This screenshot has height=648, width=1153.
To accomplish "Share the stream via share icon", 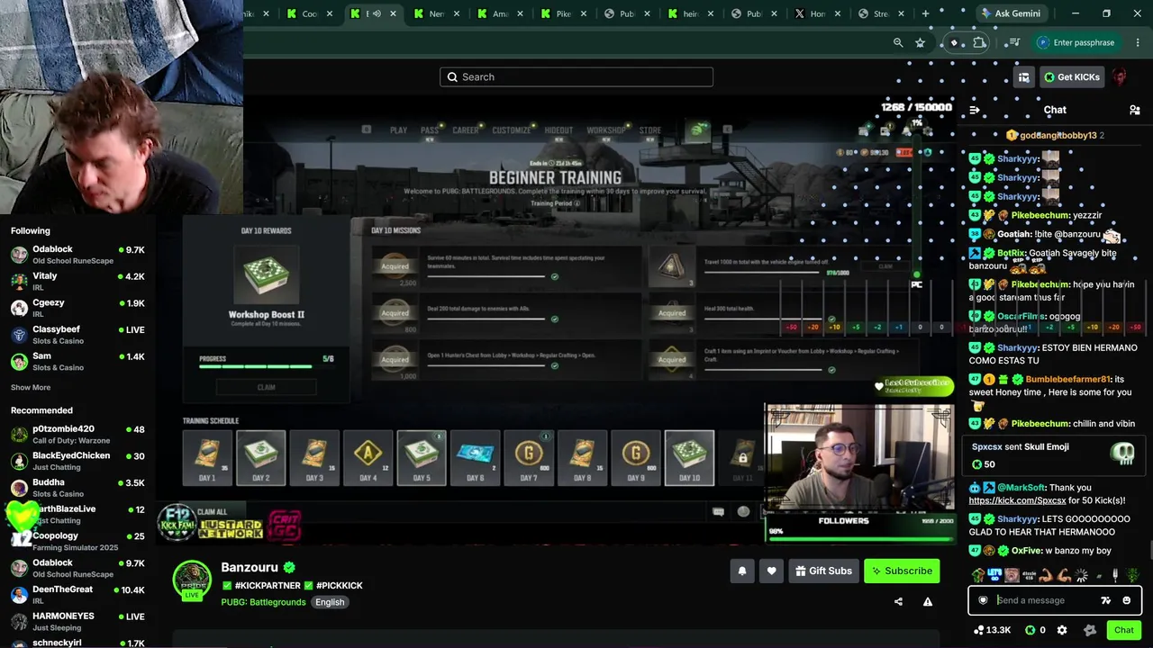I will pos(898,602).
